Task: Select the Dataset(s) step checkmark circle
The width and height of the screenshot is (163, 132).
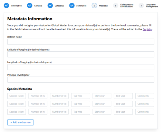Action: (x=50, y=6)
